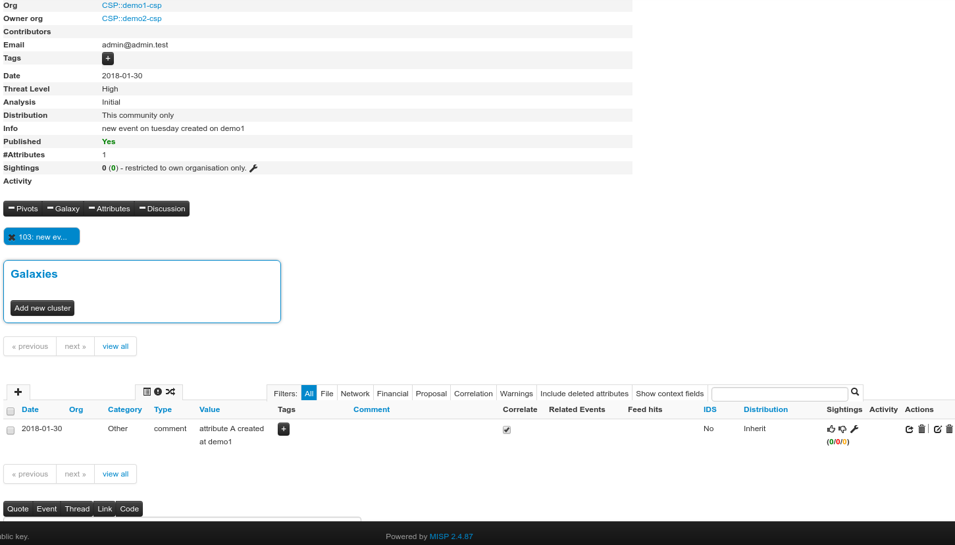Add positive sighting thumbs-up icon
Image resolution: width=955 pixels, height=545 pixels.
click(x=831, y=429)
